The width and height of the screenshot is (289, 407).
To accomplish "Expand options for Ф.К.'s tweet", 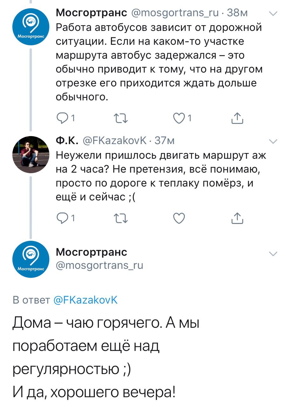I will pyautogui.click(x=273, y=141).
